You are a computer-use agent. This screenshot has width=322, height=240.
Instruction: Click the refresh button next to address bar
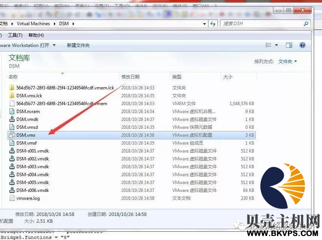tap(213, 24)
